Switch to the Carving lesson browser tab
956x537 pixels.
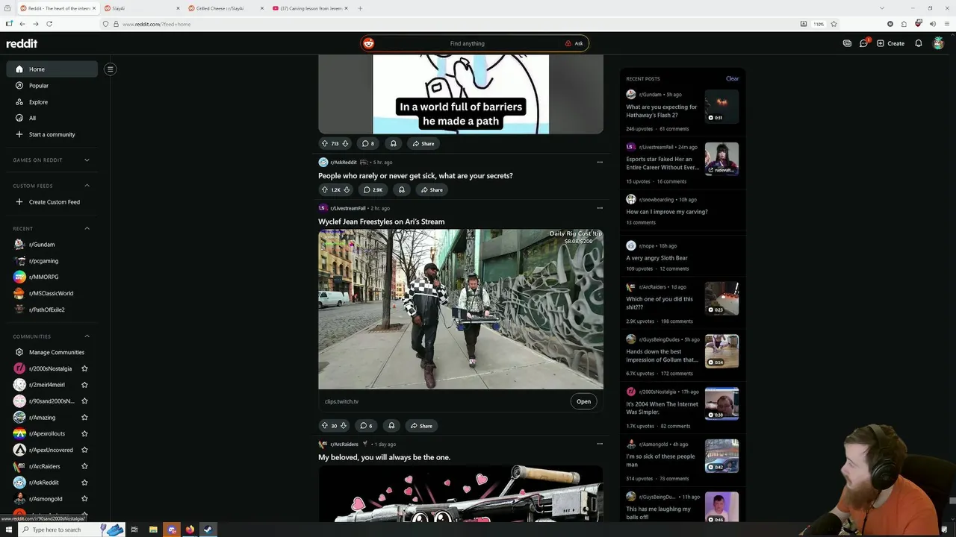click(x=310, y=8)
